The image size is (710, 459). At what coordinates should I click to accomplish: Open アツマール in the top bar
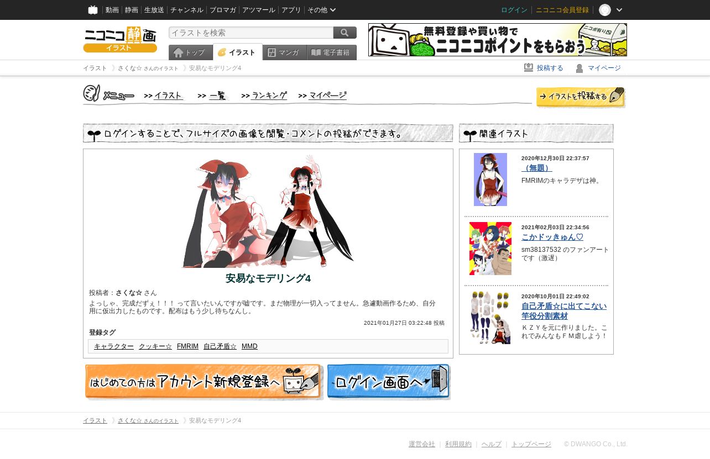(259, 10)
